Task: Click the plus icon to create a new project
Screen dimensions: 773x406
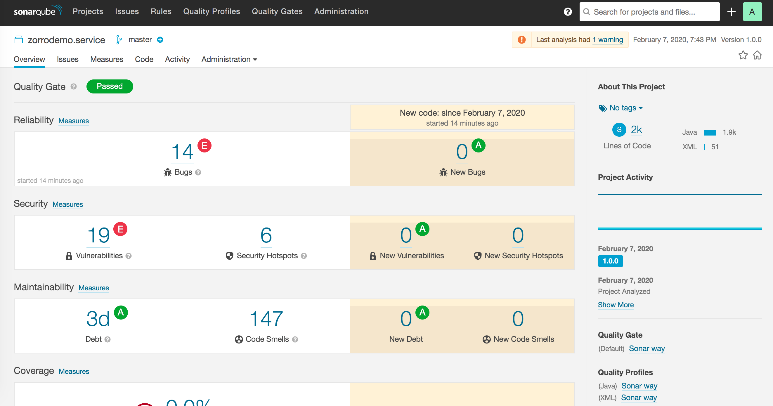Action: (x=732, y=12)
